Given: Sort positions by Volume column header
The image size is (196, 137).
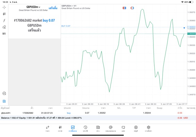Looking at the screenshot, I should click(x=86, y=108).
